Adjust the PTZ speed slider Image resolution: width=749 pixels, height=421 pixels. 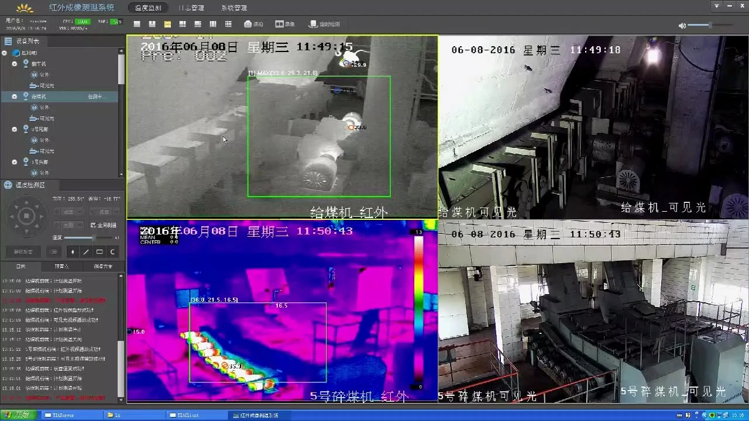click(x=88, y=237)
